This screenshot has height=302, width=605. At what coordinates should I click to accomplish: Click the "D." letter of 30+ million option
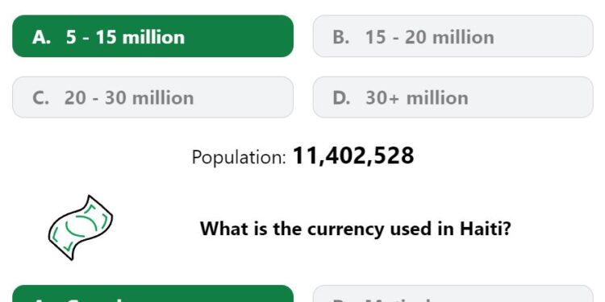341,97
